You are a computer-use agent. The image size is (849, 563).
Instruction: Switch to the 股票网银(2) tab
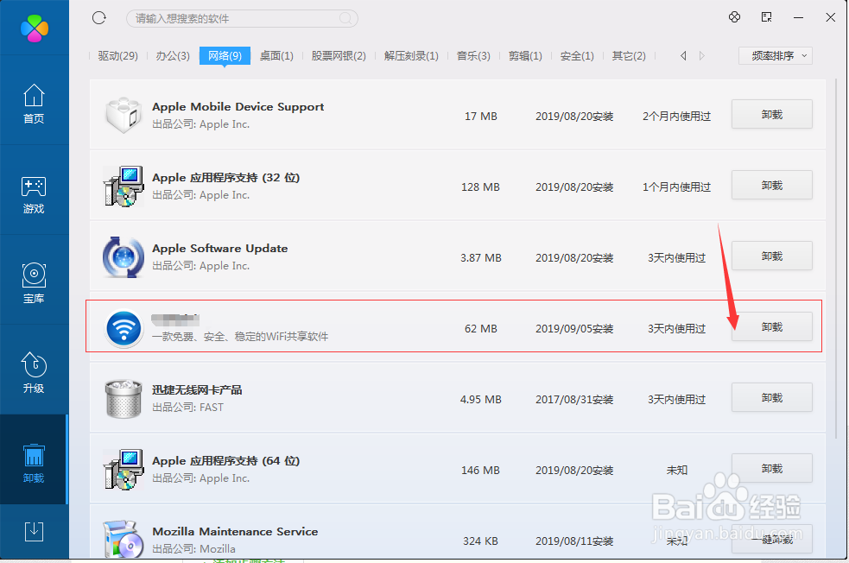click(x=339, y=56)
